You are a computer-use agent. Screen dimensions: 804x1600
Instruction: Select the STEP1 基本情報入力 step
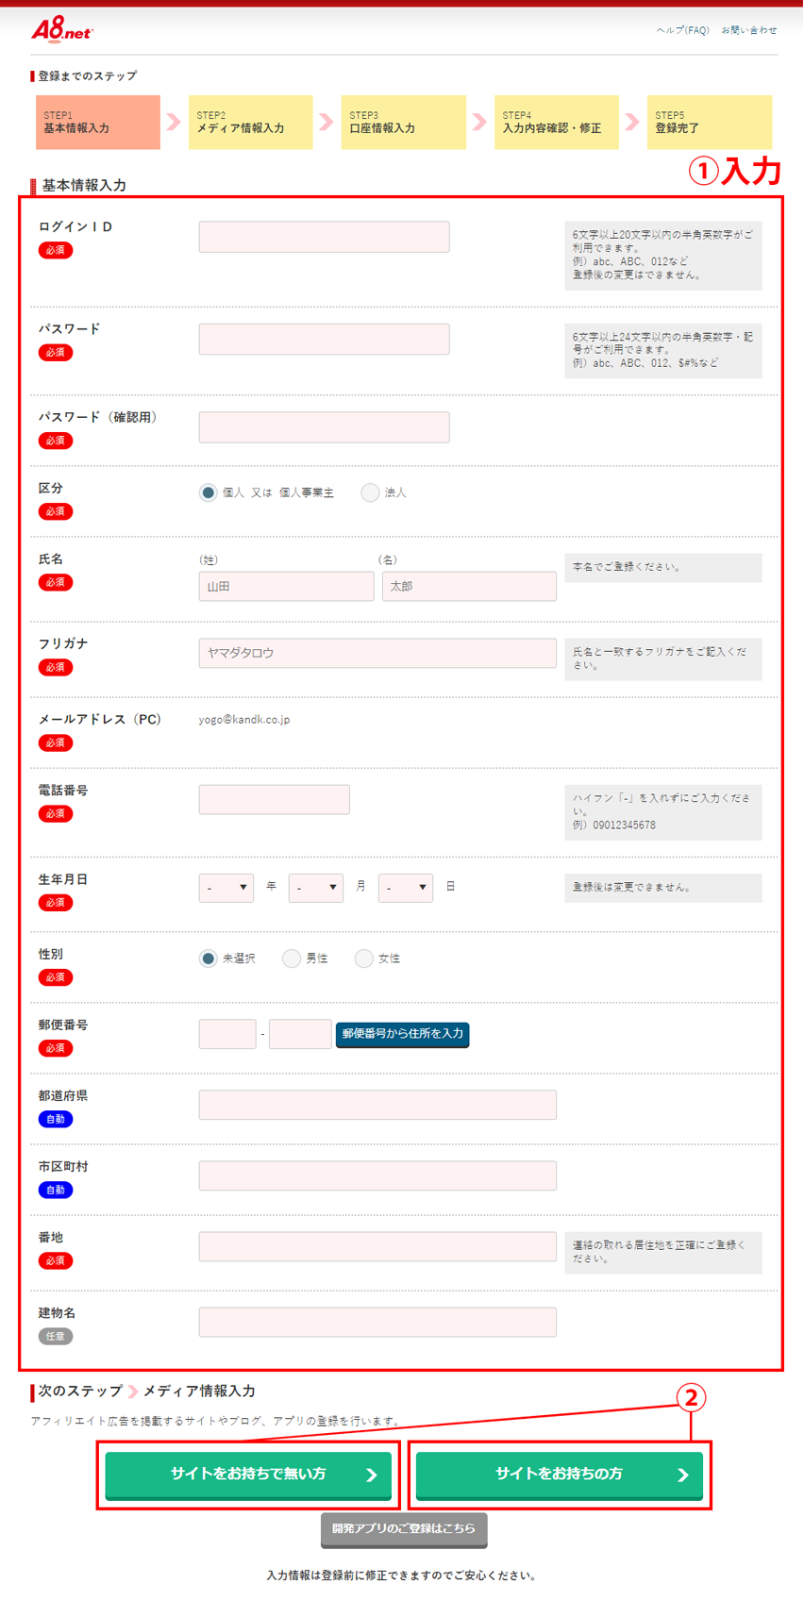(98, 123)
